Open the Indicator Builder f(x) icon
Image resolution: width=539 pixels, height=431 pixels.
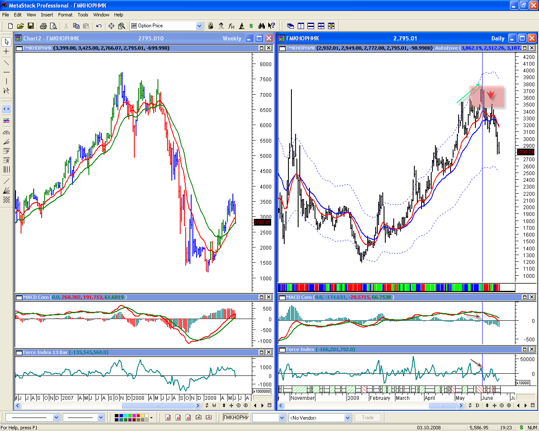(231, 26)
